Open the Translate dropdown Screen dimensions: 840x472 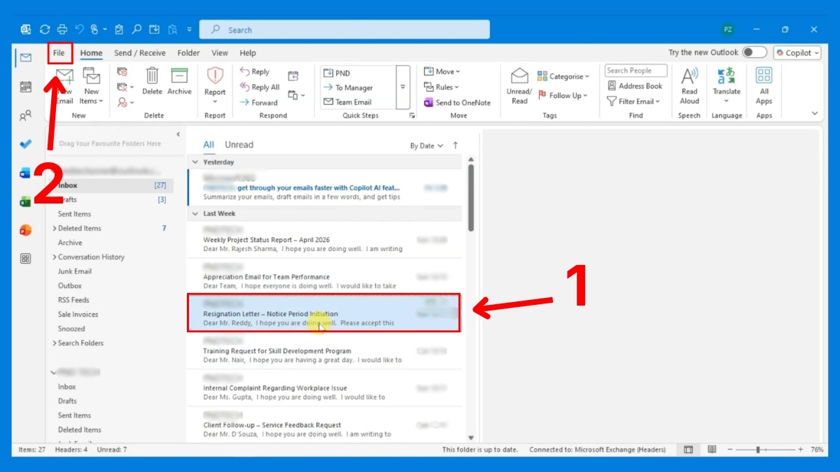click(727, 86)
